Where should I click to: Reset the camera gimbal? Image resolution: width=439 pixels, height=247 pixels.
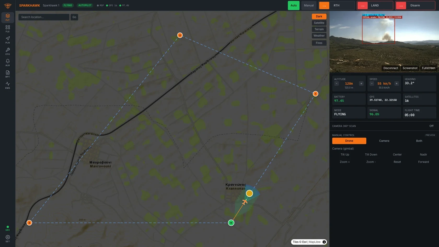point(397,162)
